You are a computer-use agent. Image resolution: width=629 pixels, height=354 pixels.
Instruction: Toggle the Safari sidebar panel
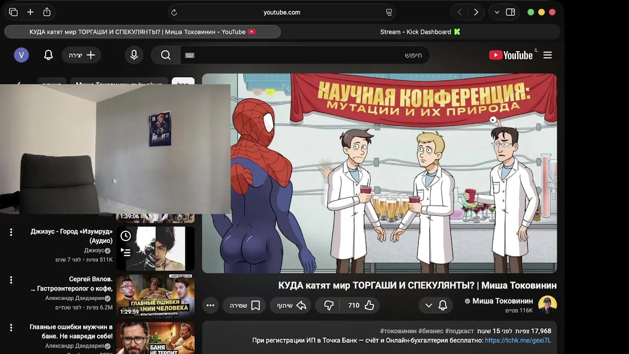pyautogui.click(x=511, y=12)
